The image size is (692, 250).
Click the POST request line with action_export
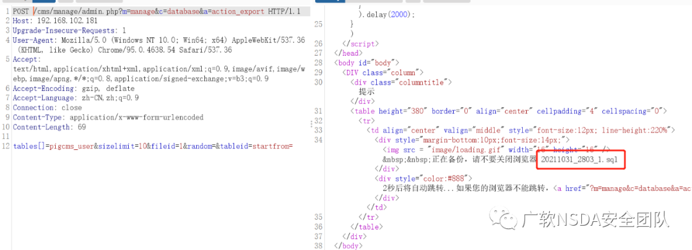[x=157, y=11]
